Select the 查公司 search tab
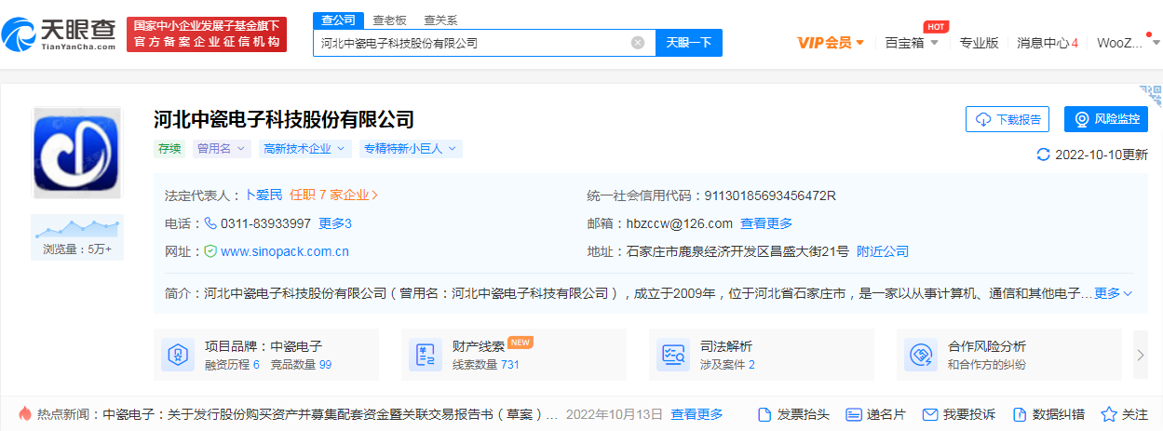The width and height of the screenshot is (1163, 431). [338, 20]
